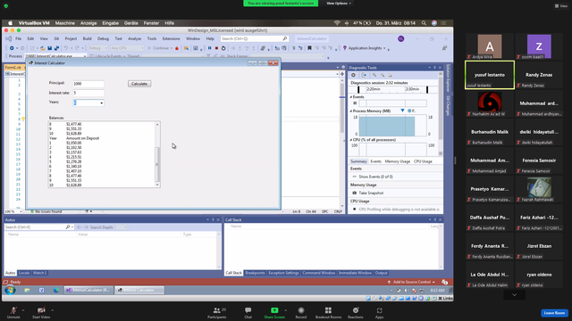Click Reset Zoom in Diagnostic Tools toolbar
Image resolution: width=572 pixels, height=321 pixels.
pyautogui.click(x=391, y=75)
